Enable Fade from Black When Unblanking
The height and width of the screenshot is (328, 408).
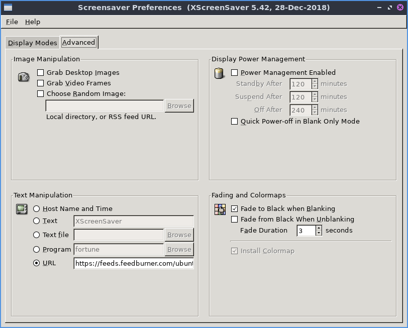(x=235, y=220)
